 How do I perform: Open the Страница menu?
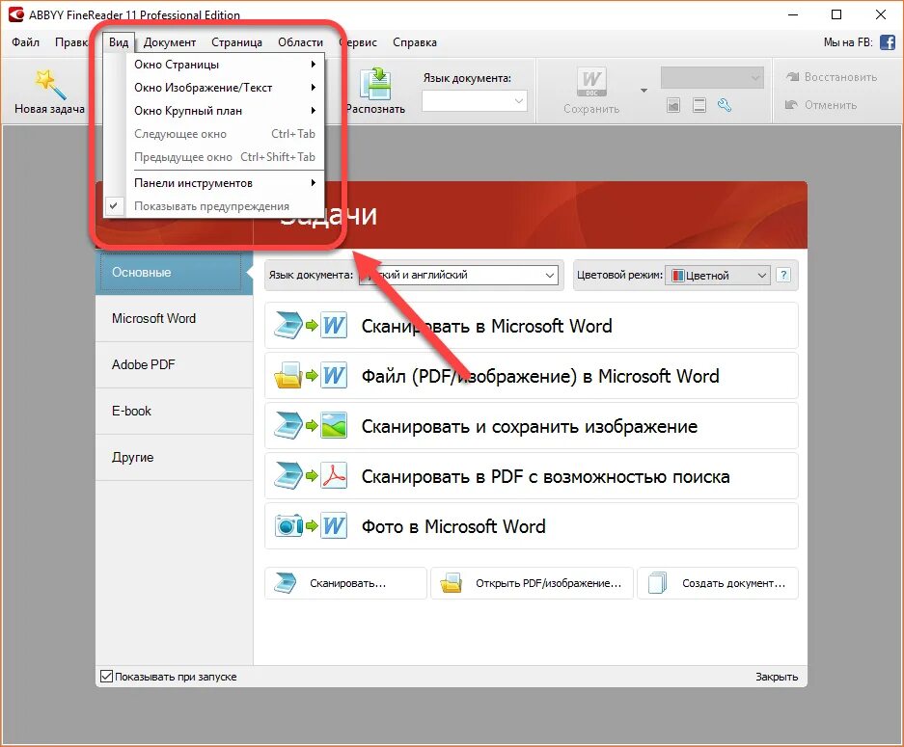(x=236, y=42)
